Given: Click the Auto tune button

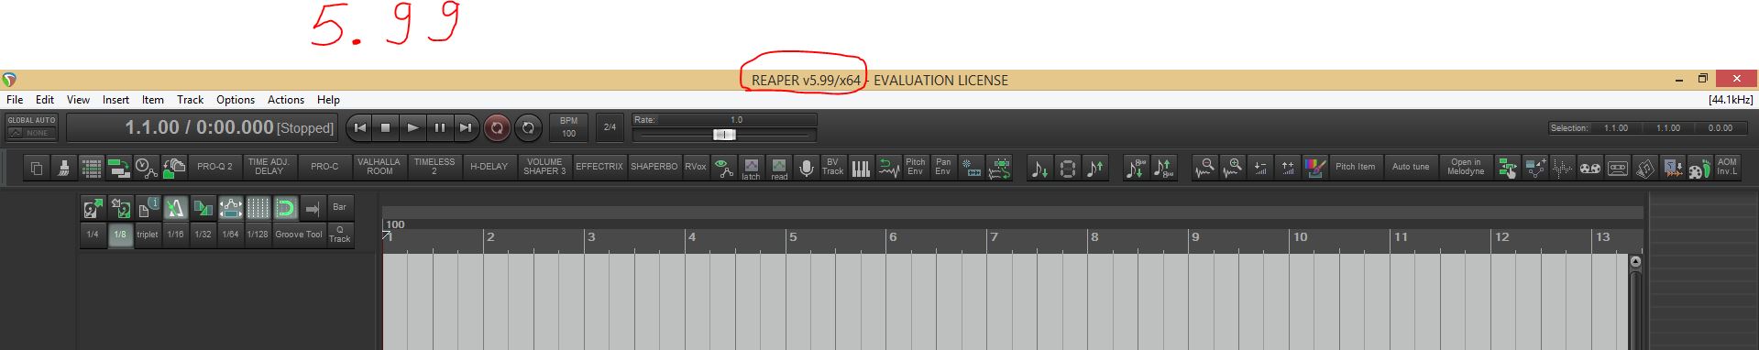Looking at the screenshot, I should [1411, 168].
